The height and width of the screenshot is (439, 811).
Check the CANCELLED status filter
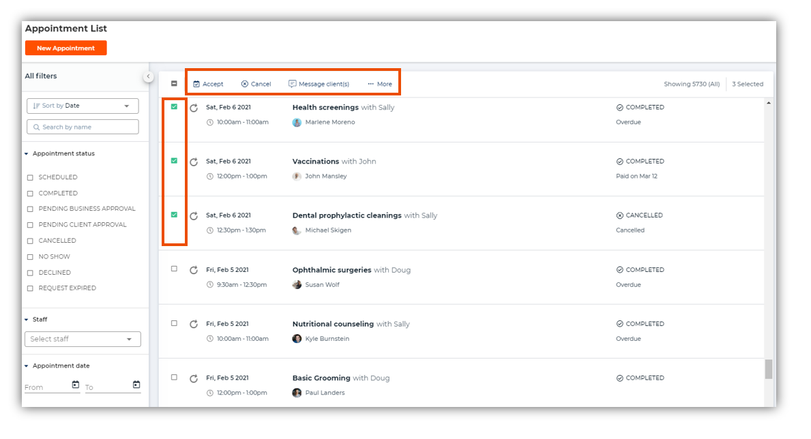[x=30, y=241]
